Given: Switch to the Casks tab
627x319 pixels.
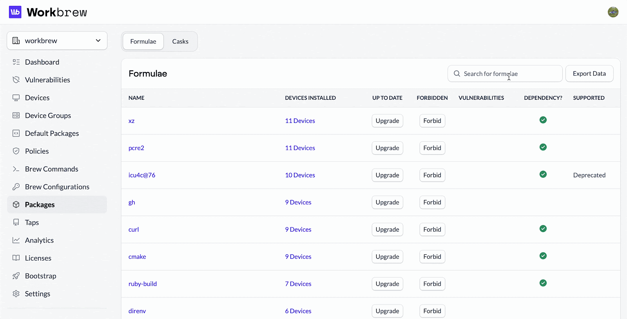Looking at the screenshot, I should pos(180,41).
